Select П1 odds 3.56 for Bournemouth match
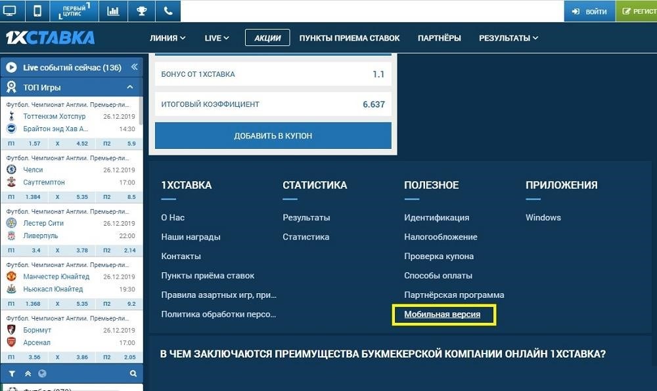This screenshot has height=391, width=657. 24,357
